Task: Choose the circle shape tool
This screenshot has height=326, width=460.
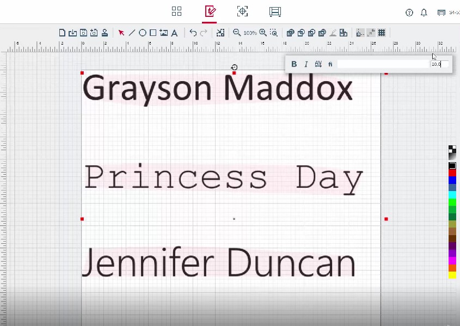Action: click(143, 33)
